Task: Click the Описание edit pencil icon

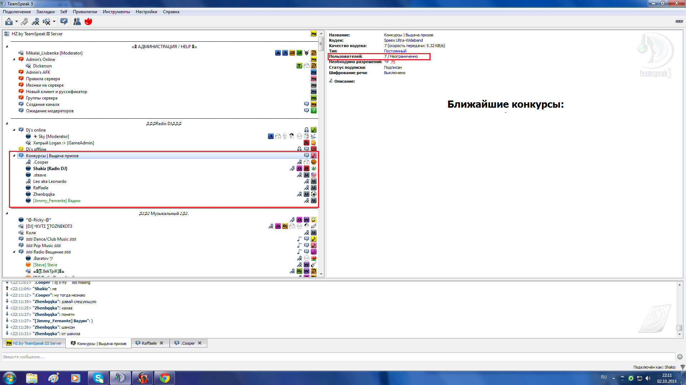Action: 331,81
